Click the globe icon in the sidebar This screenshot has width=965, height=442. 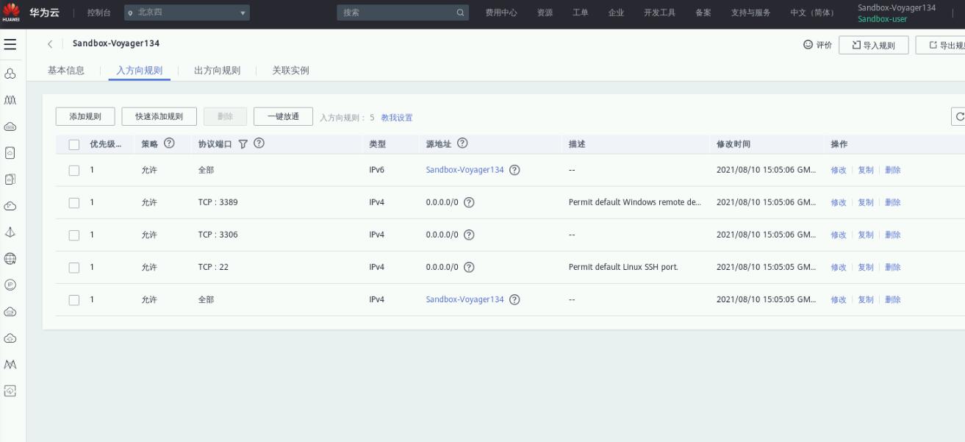point(10,258)
